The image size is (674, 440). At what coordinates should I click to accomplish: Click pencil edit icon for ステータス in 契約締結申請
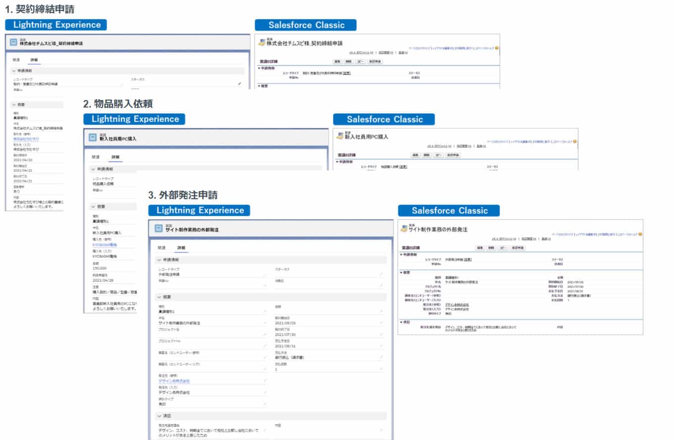click(239, 84)
